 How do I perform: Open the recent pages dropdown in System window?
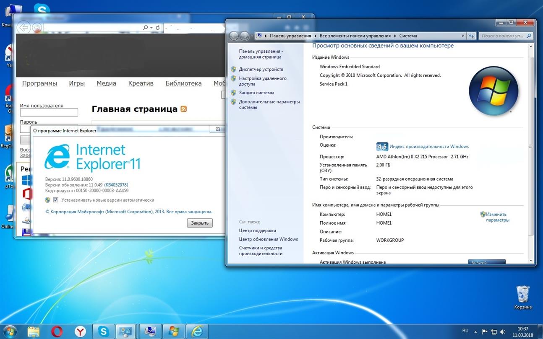click(252, 36)
